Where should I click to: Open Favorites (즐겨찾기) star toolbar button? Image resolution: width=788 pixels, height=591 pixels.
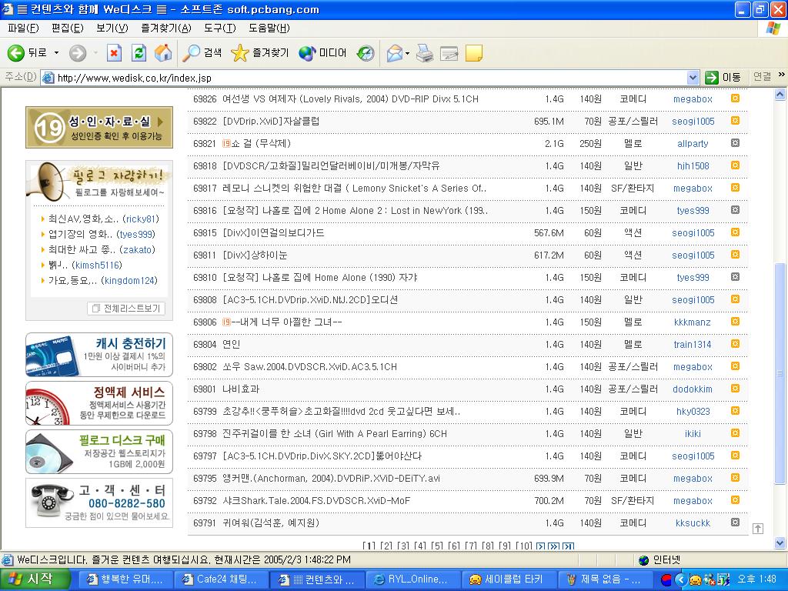(x=260, y=53)
